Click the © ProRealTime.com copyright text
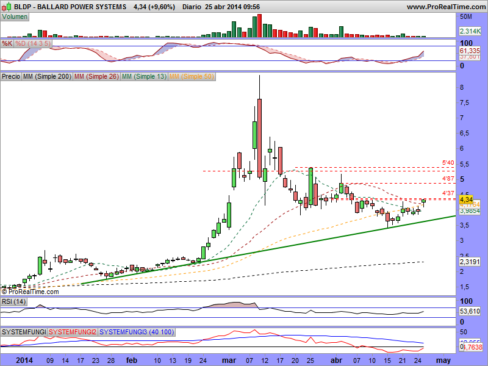 coord(30,292)
